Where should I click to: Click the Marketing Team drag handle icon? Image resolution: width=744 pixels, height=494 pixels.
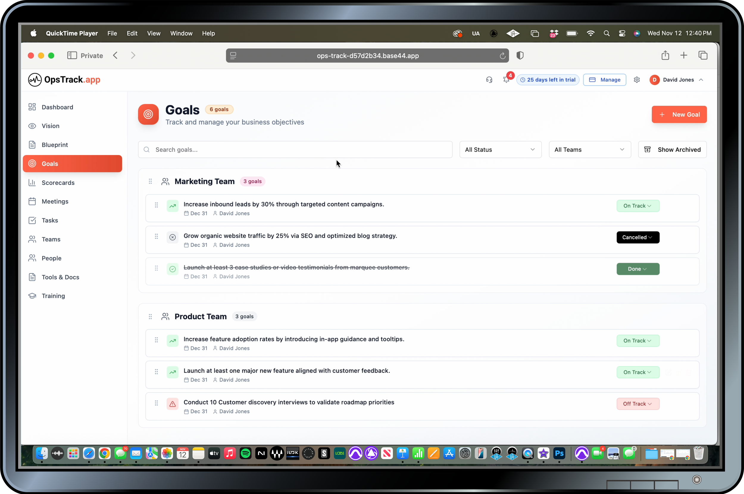150,181
